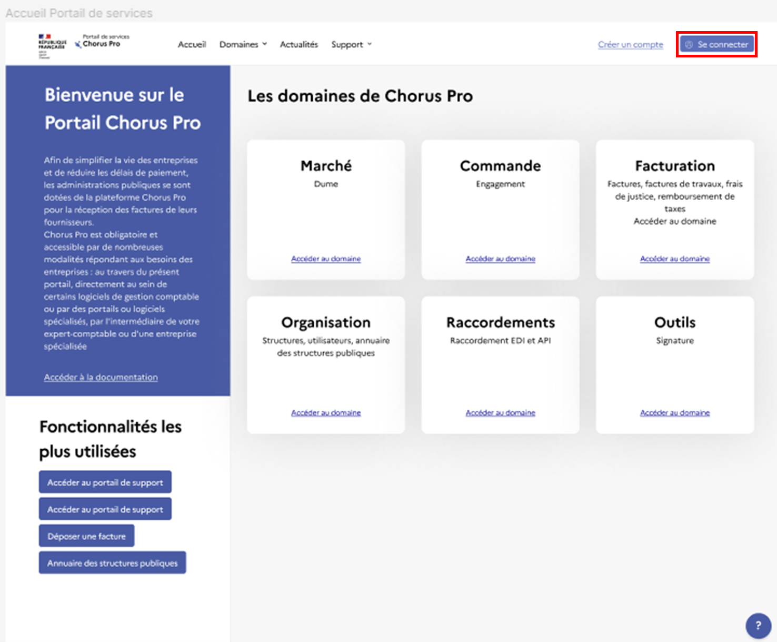Open the help question mark button

coord(758,626)
